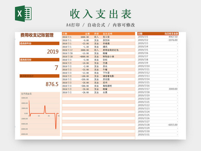Image resolution: width=201 pixels, height=151 pixels.
Task: Select the 水果 note cell
Action: coord(105,92)
